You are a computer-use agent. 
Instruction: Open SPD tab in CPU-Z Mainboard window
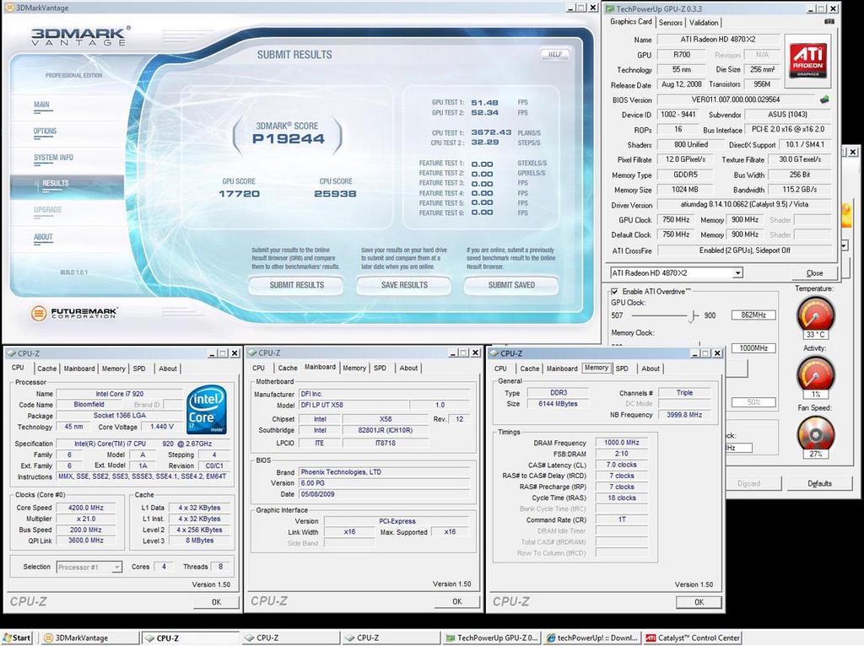(381, 368)
